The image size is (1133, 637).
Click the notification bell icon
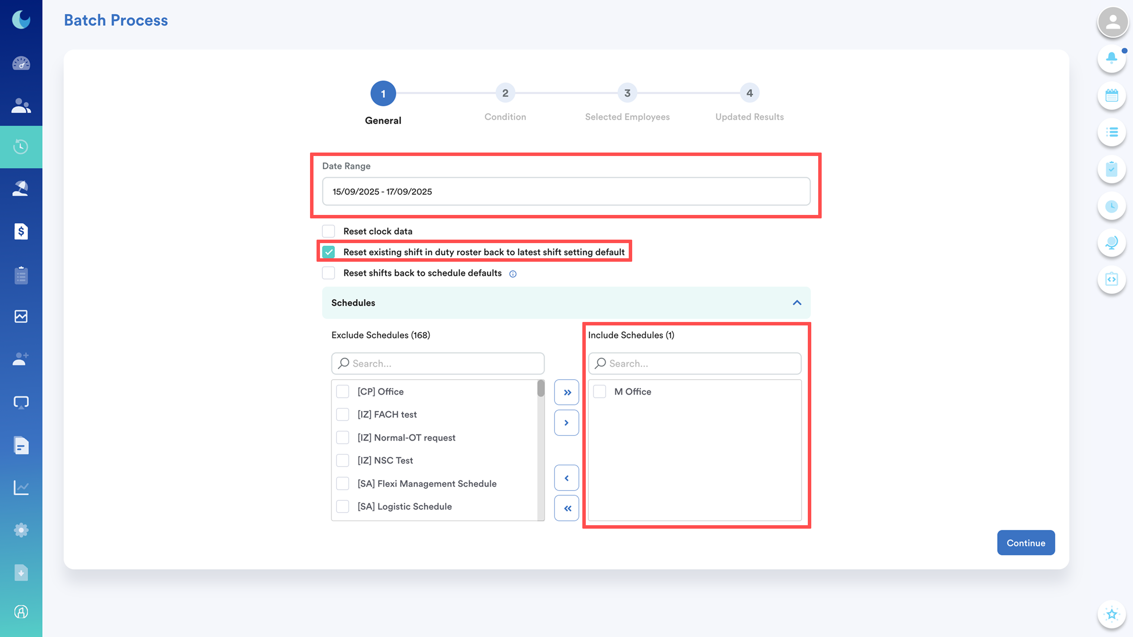[x=1111, y=58]
